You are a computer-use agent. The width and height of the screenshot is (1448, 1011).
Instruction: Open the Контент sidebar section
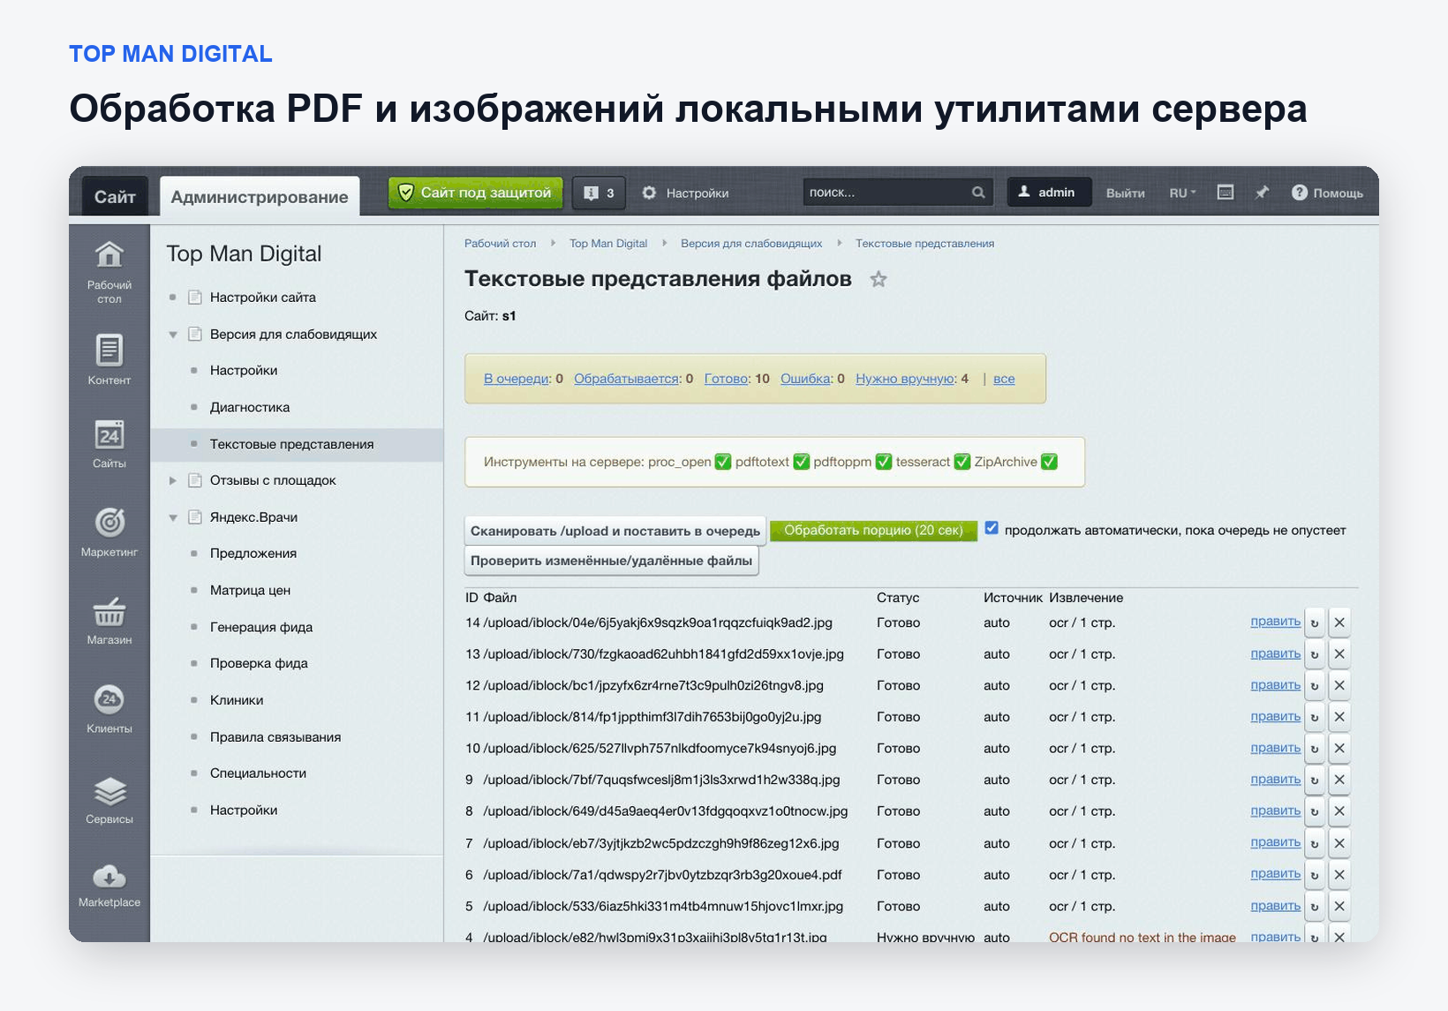click(109, 359)
